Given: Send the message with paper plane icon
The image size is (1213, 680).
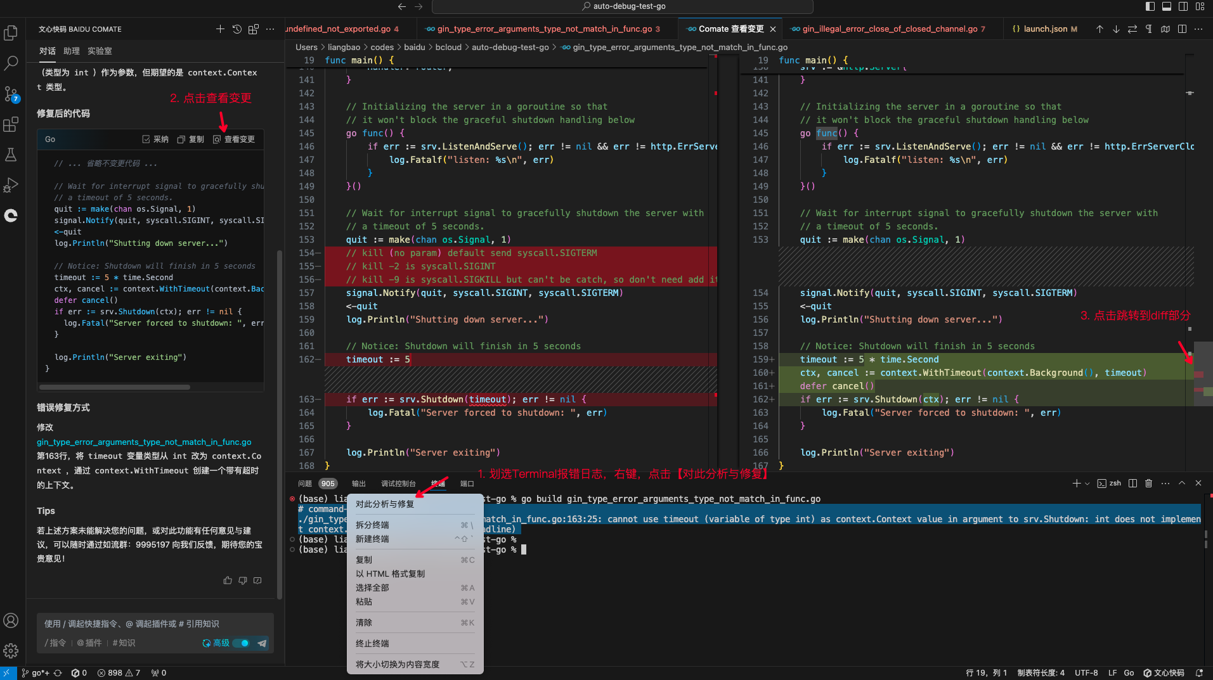Looking at the screenshot, I should (x=262, y=643).
